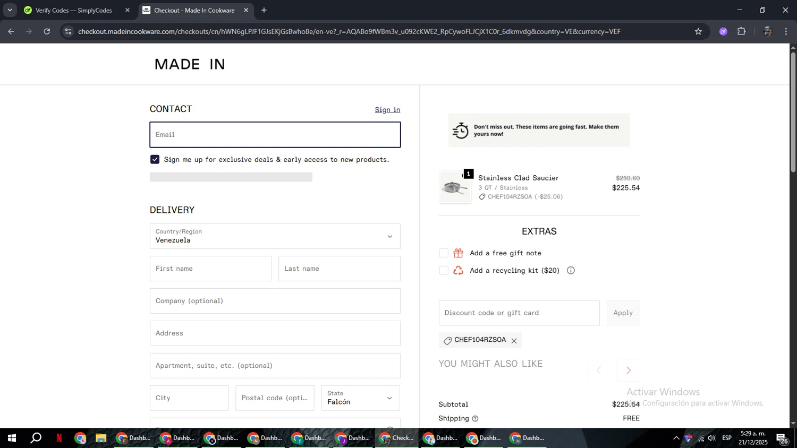Screen dimensions: 797x448
Task: Open the Chrome profile avatar
Action: pyautogui.click(x=767, y=31)
